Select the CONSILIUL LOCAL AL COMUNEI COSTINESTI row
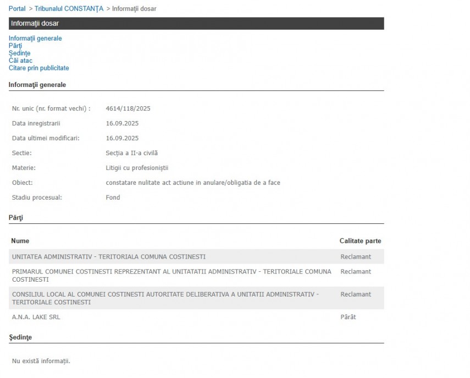This screenshot has width=470, height=378. 196,298
